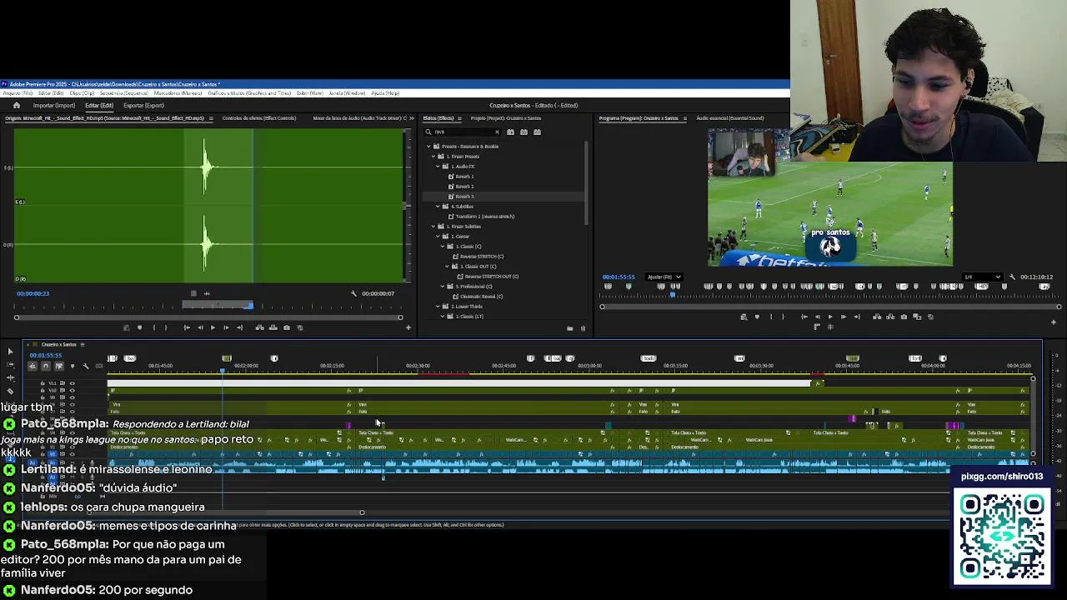Select the Selection tool in the toolbar
This screenshot has height=600, width=1067.
[10, 352]
